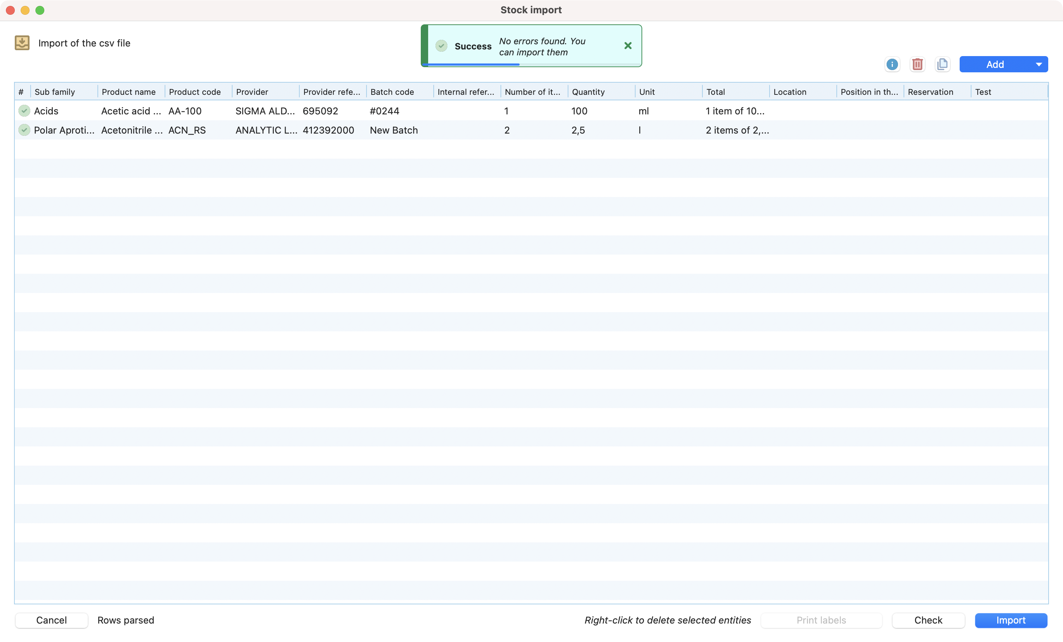Click the csv import icon at top left
Viewport: 1063px width, 642px height.
(x=22, y=43)
